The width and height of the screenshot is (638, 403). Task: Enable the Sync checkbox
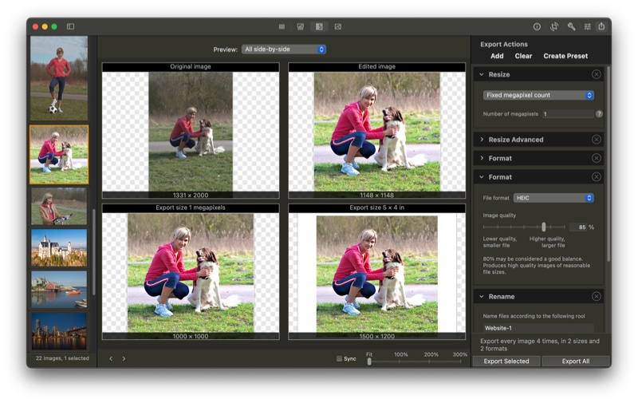click(x=339, y=358)
